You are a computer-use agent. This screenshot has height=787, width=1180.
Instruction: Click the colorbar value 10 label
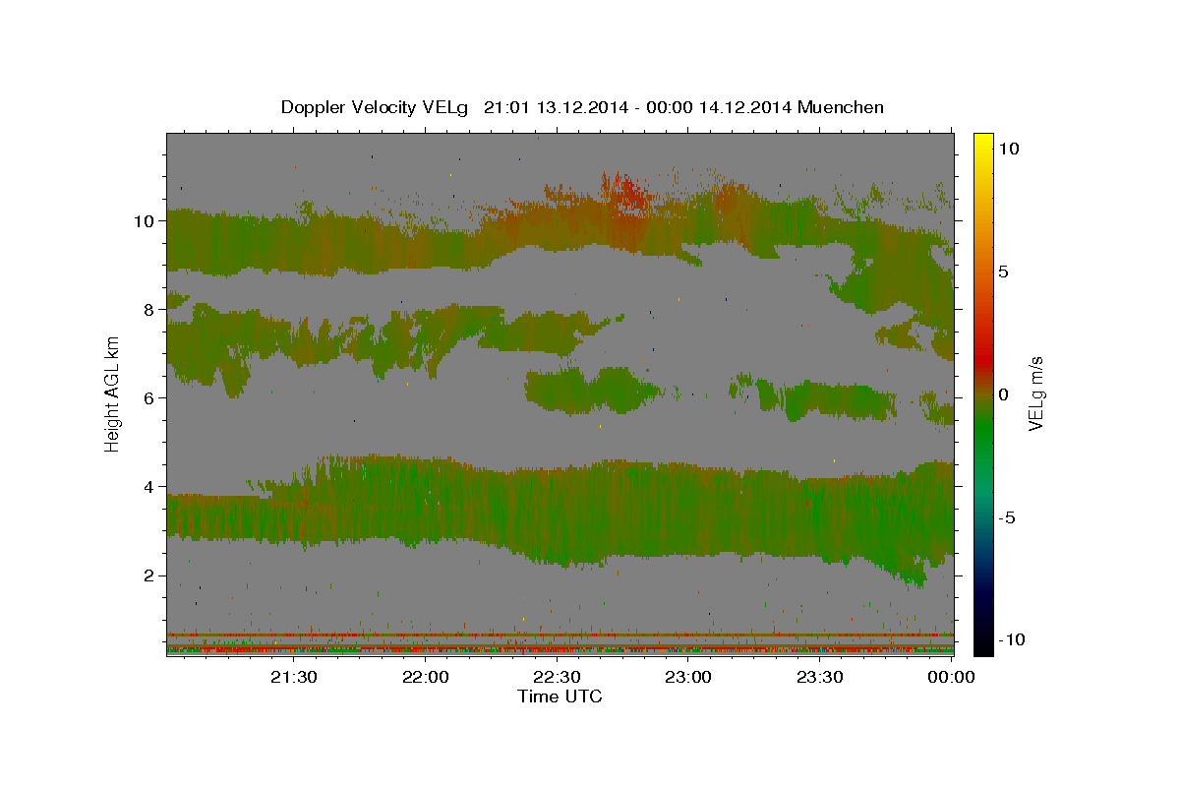click(1009, 149)
